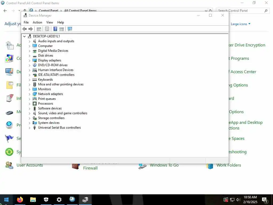Click the User Accounts icon in Control Panel
273x205 pixels.
(9, 165)
